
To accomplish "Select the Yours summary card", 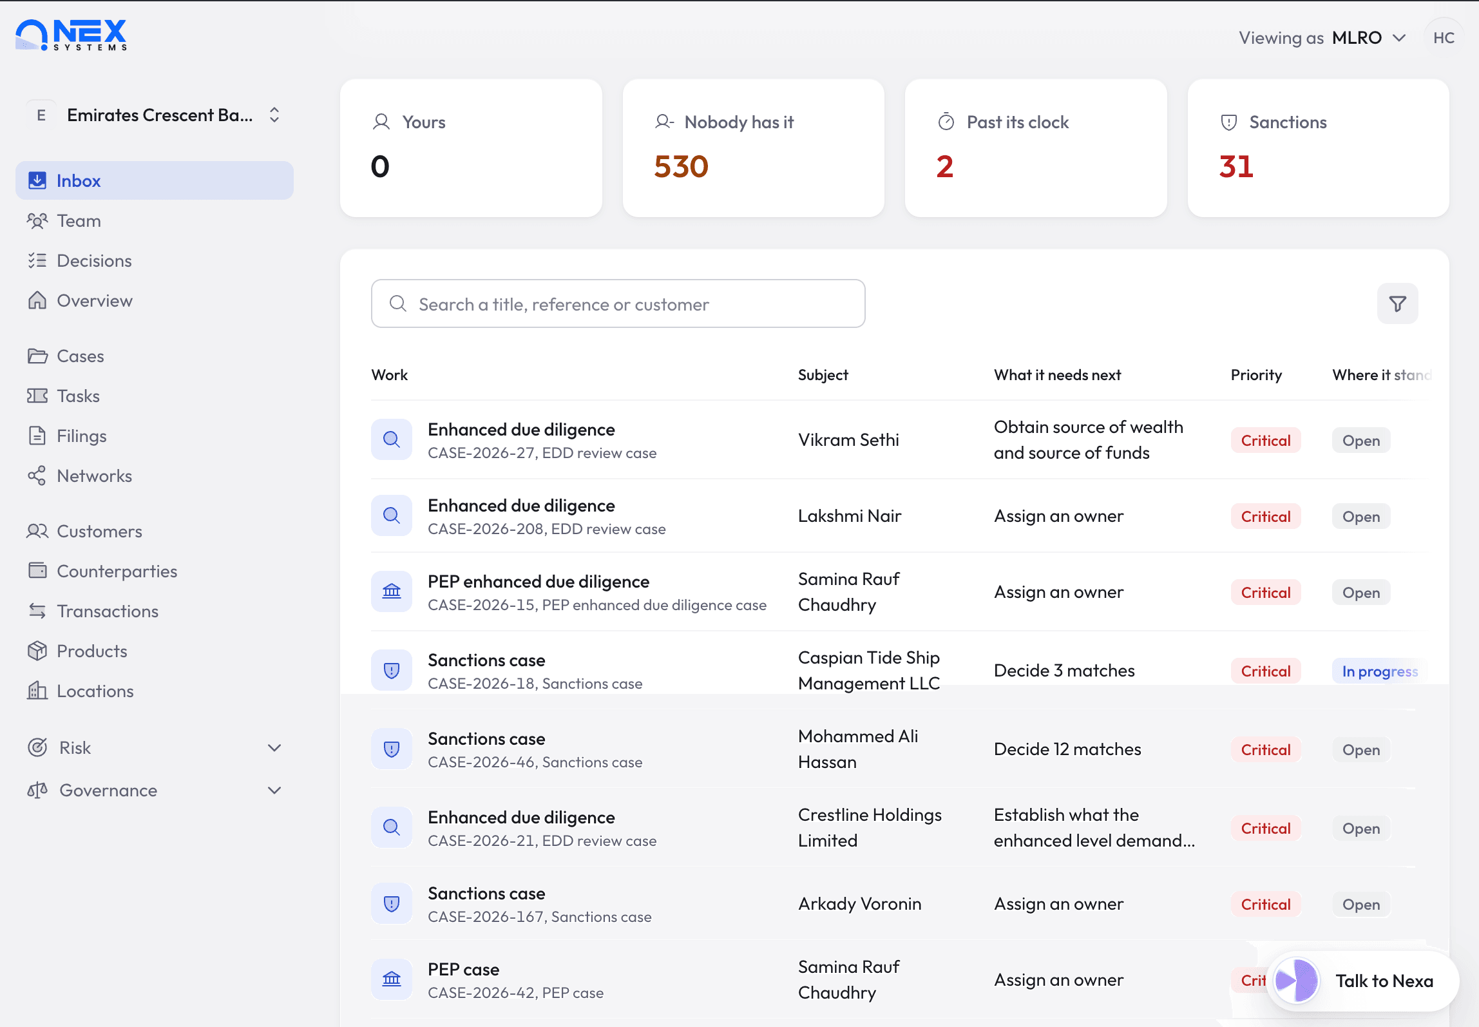I will pos(471,148).
